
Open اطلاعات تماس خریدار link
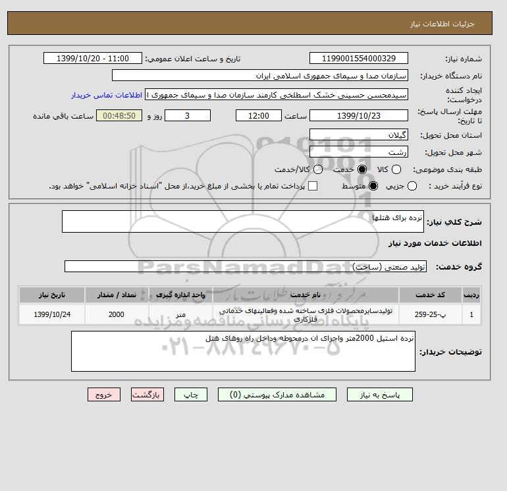point(107,95)
